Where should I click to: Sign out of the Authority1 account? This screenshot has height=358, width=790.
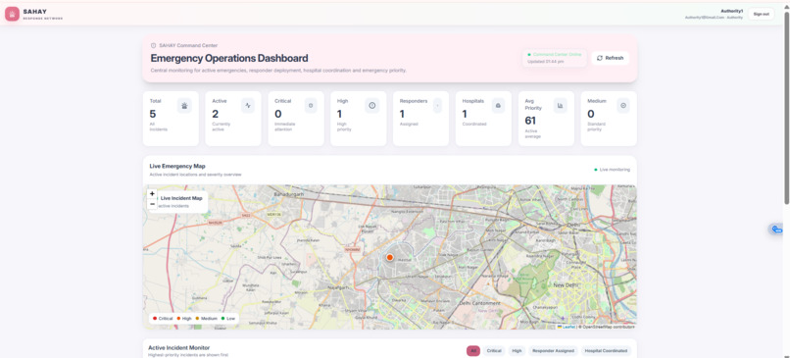[761, 14]
